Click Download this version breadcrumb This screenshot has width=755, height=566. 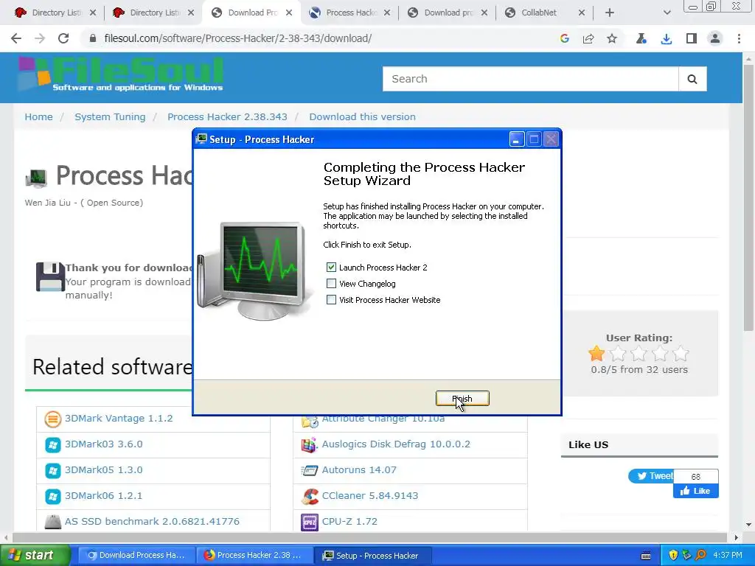click(x=362, y=116)
